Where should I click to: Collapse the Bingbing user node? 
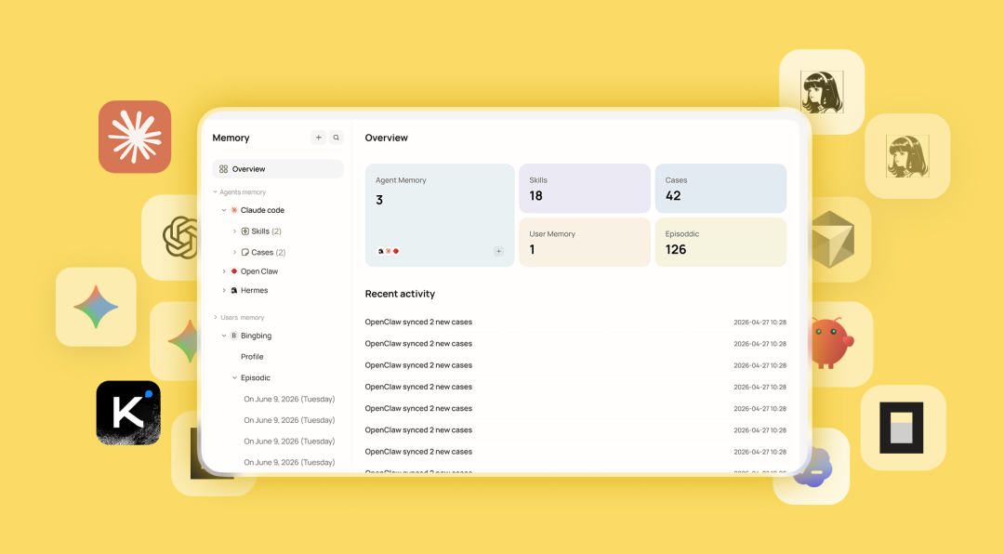coord(224,336)
